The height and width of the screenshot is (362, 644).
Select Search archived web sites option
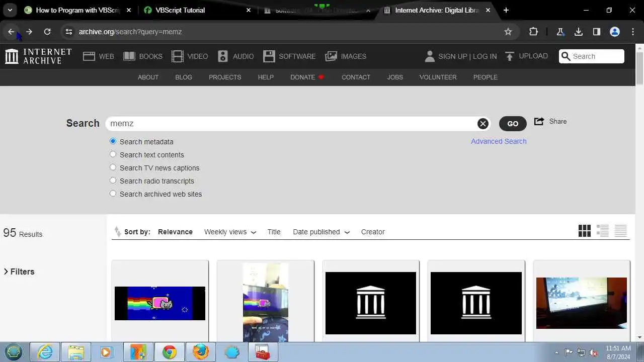click(x=113, y=194)
